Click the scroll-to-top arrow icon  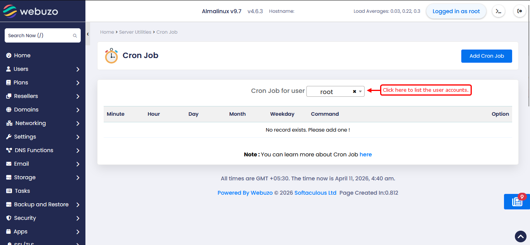click(x=520, y=236)
